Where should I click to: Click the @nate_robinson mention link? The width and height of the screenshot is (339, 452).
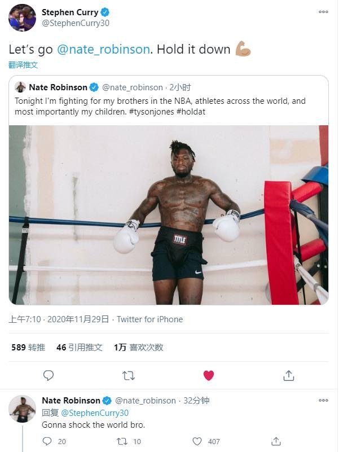tap(104, 49)
